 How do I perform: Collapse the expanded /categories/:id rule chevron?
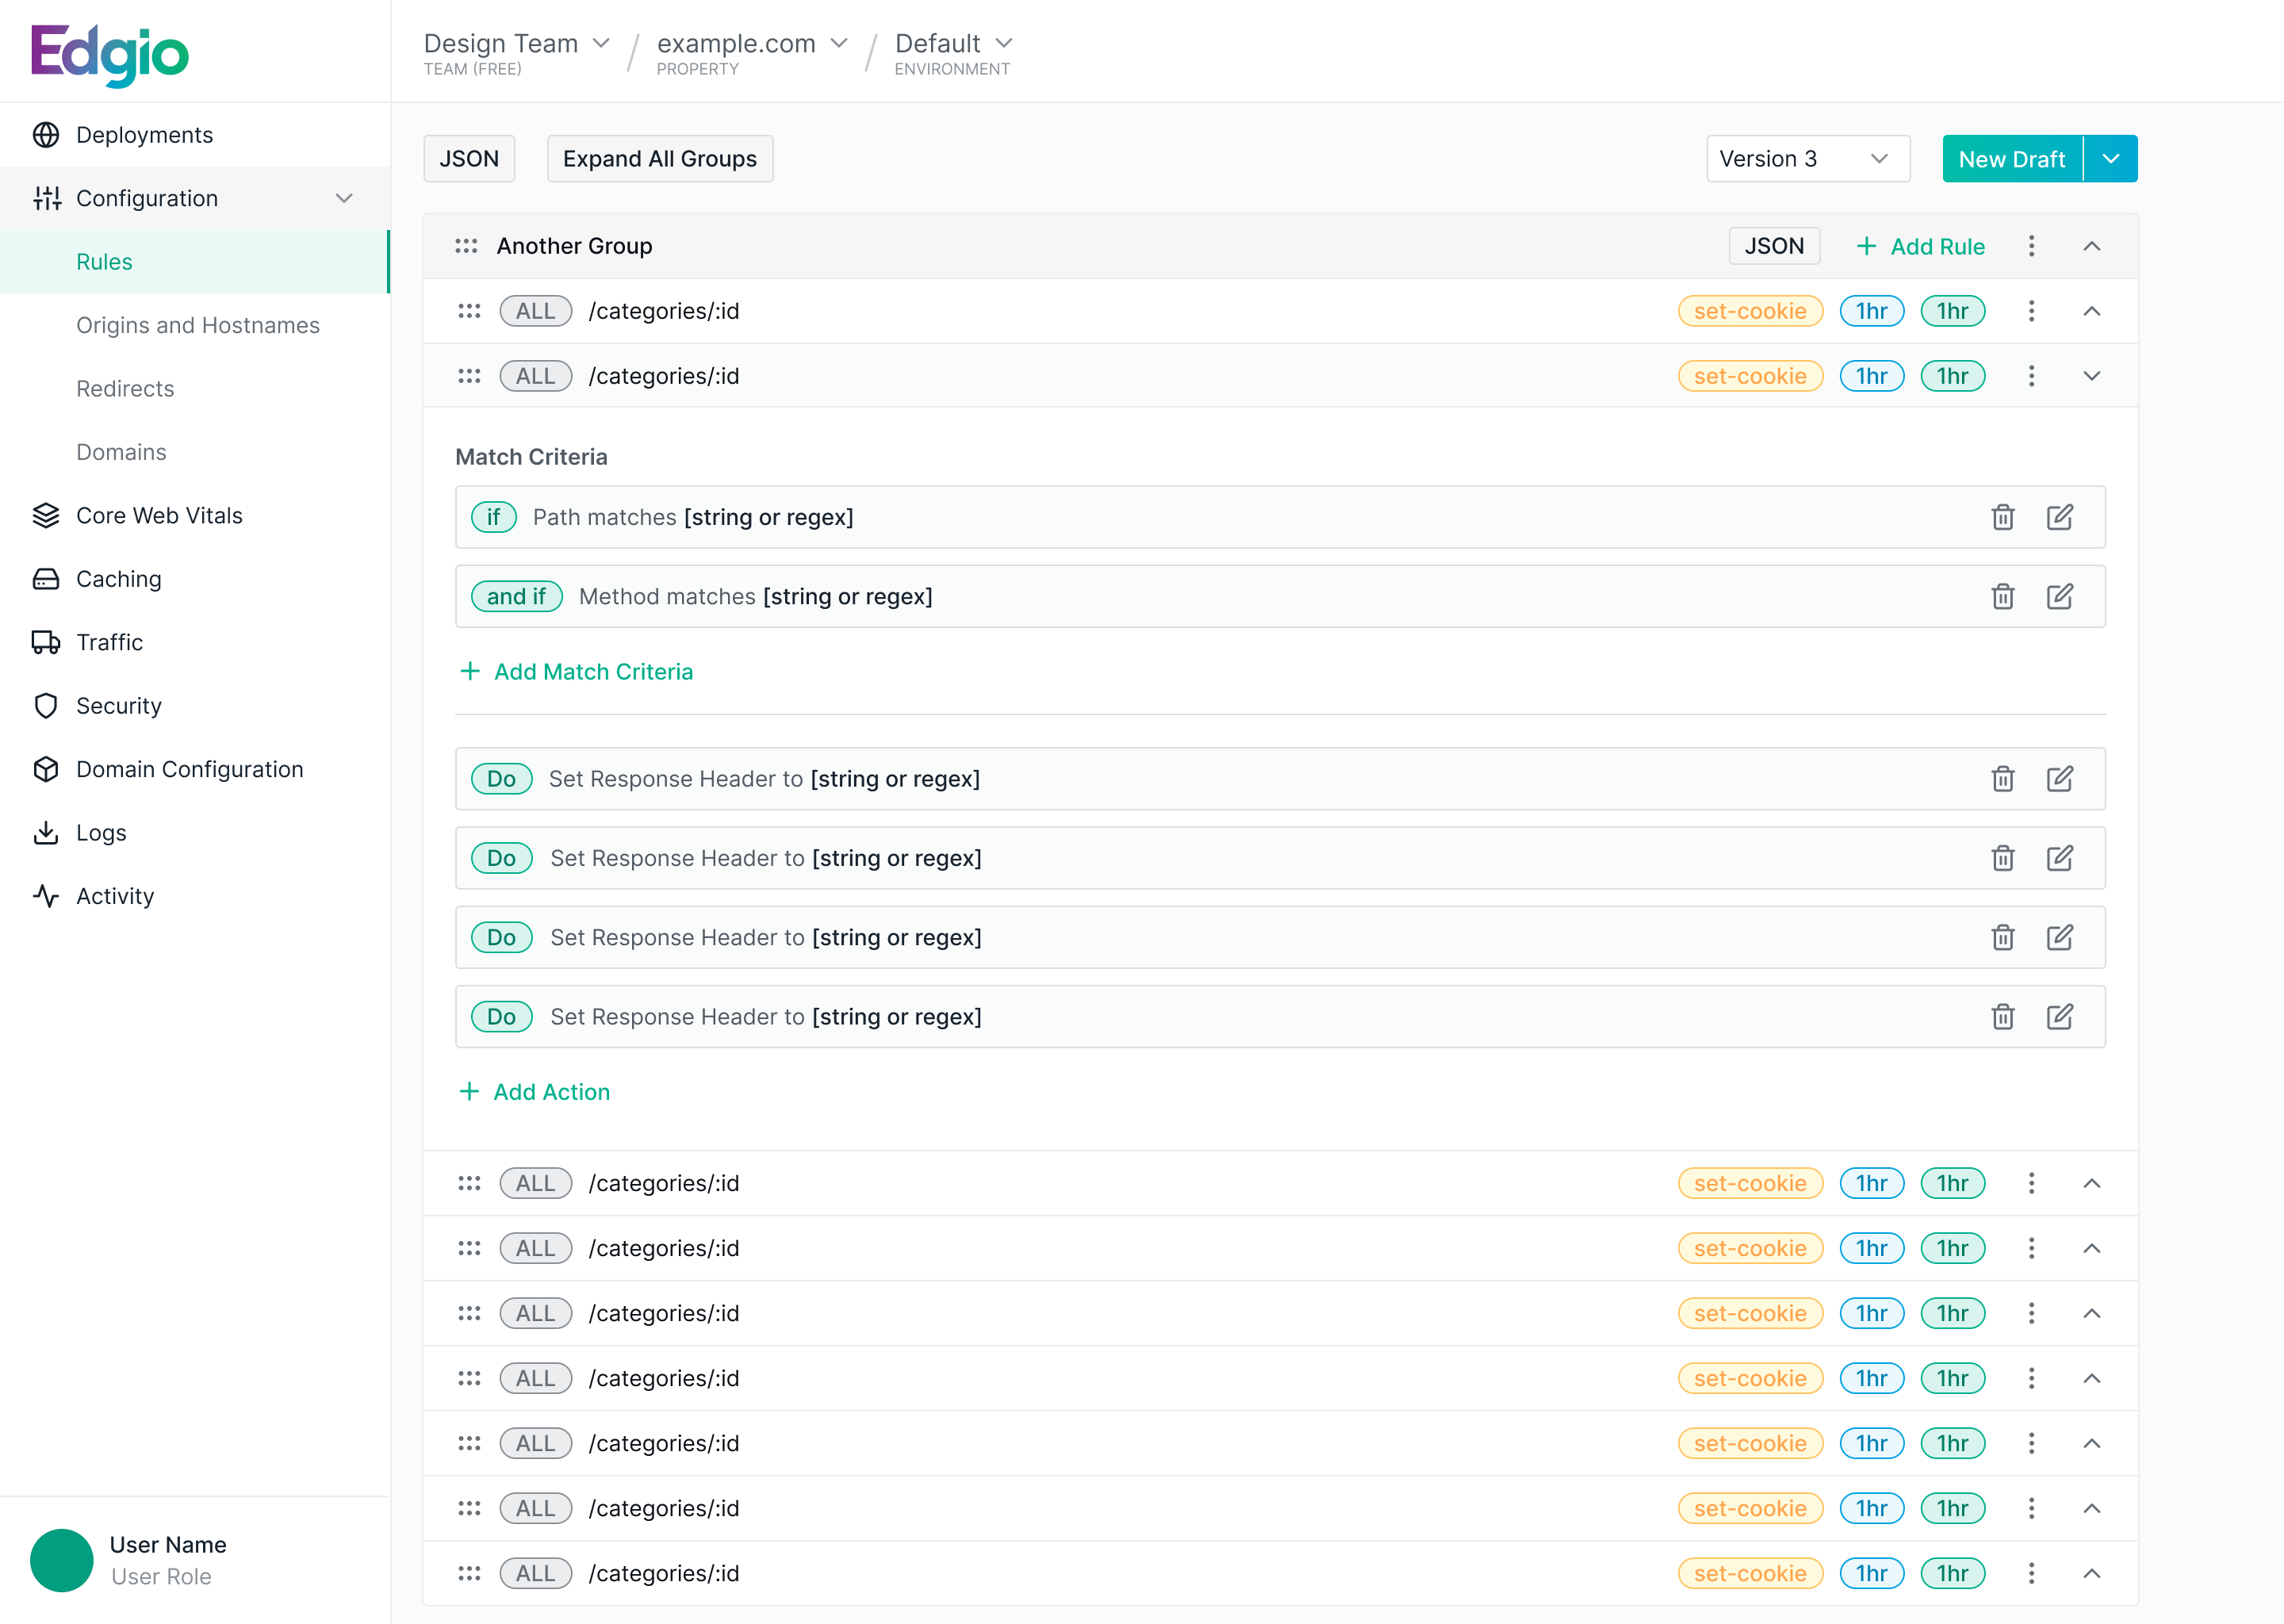(x=2091, y=376)
